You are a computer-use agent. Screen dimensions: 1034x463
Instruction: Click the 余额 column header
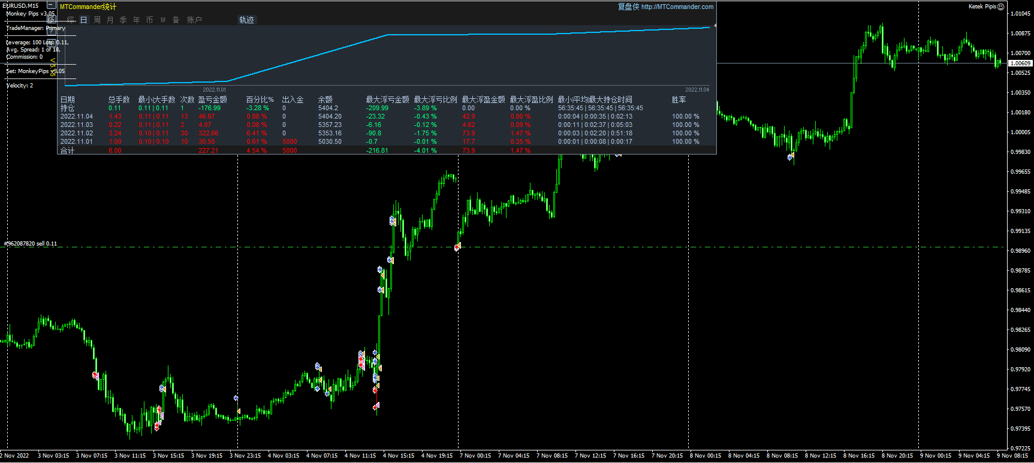click(325, 99)
